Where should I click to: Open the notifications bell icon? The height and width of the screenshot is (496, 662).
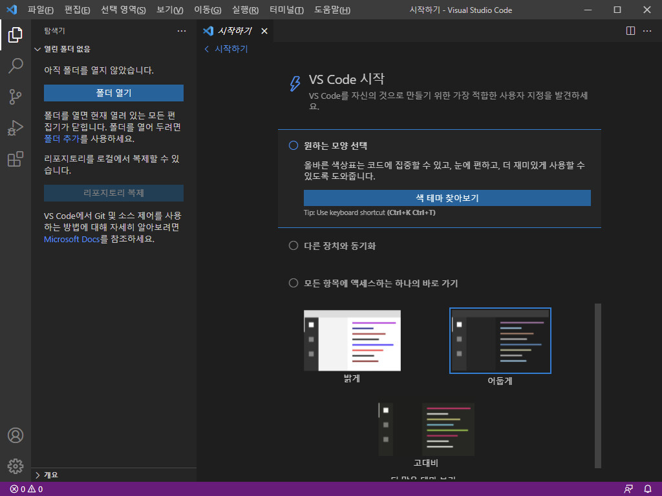pos(648,490)
